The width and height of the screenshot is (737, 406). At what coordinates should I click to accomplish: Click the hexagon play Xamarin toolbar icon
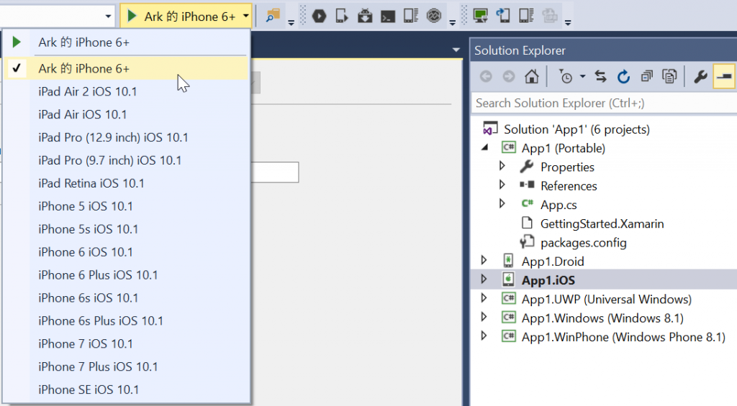point(319,16)
